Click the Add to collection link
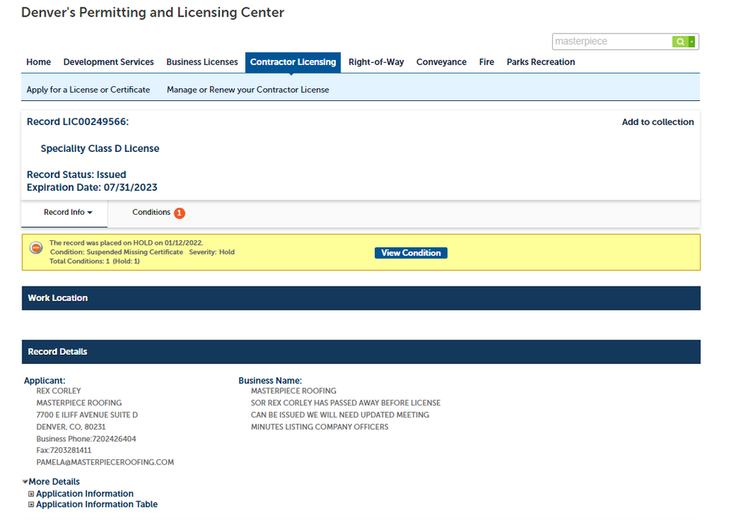The height and width of the screenshot is (520, 748). [657, 122]
